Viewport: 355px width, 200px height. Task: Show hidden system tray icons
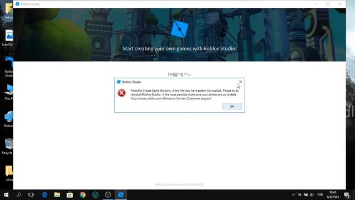293,195
